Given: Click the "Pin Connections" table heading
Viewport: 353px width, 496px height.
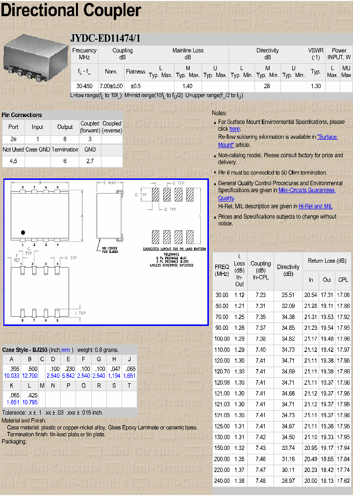Looking at the screenshot, I should (x=22, y=115).
